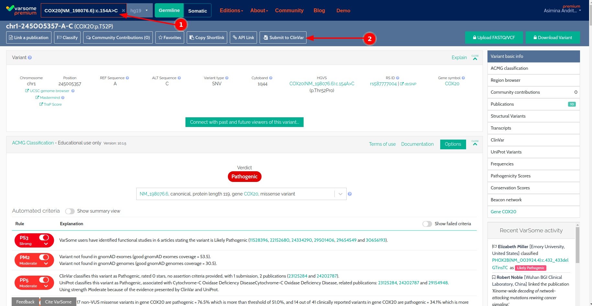Collapse the ACMG Classification panel
This screenshot has width=592, height=306.
coord(475,143)
